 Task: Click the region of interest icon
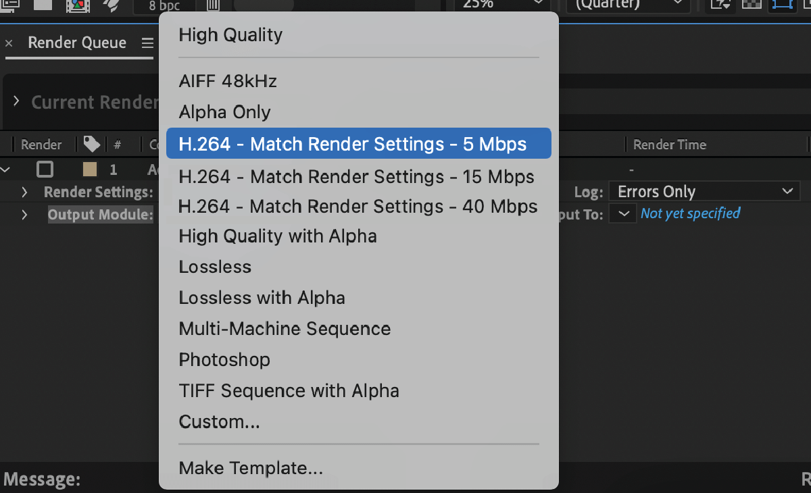783,5
